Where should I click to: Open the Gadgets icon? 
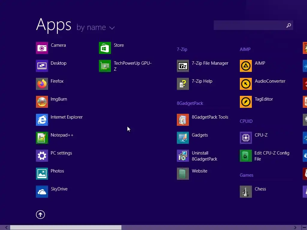click(183, 138)
